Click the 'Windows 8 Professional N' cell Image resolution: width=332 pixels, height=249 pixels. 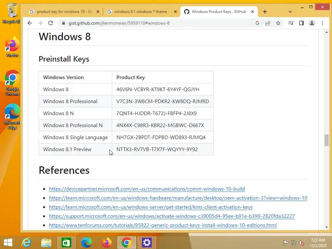click(75, 125)
